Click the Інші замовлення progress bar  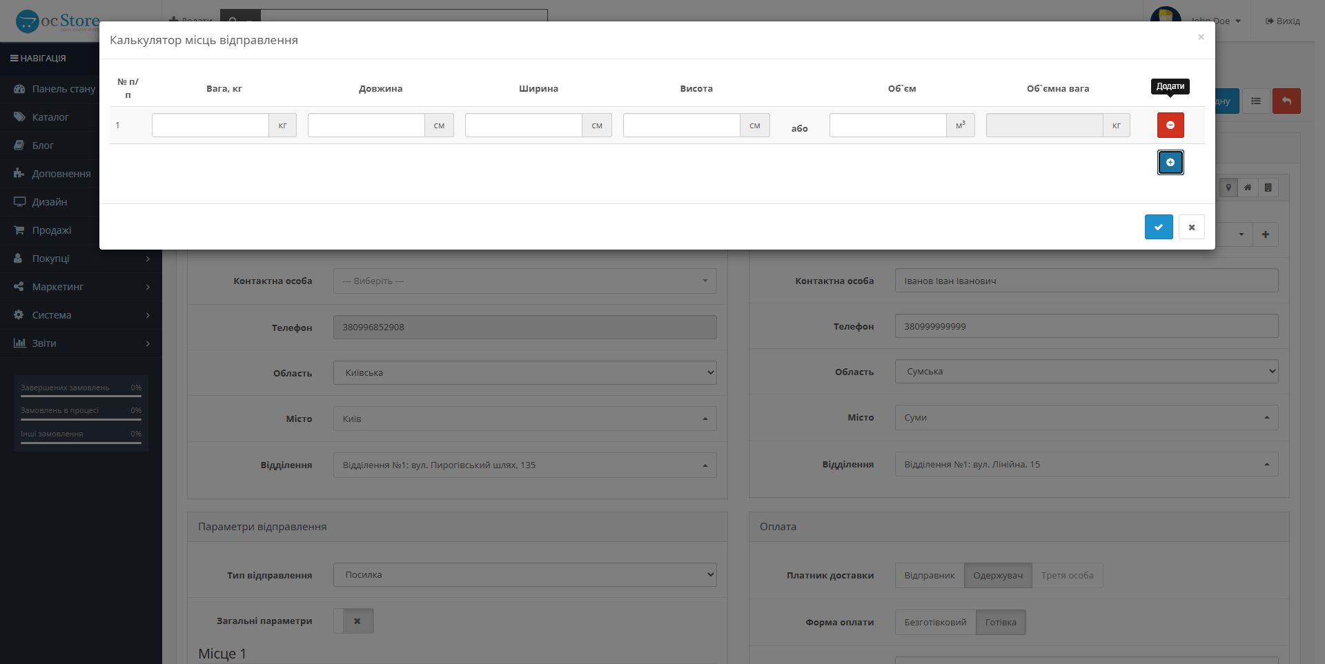[x=81, y=443]
